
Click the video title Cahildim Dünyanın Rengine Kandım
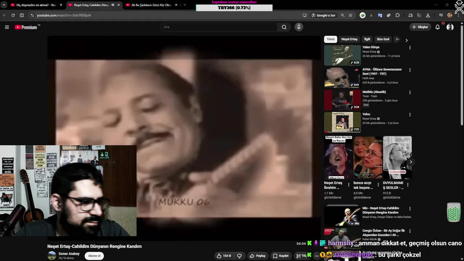pos(94,246)
